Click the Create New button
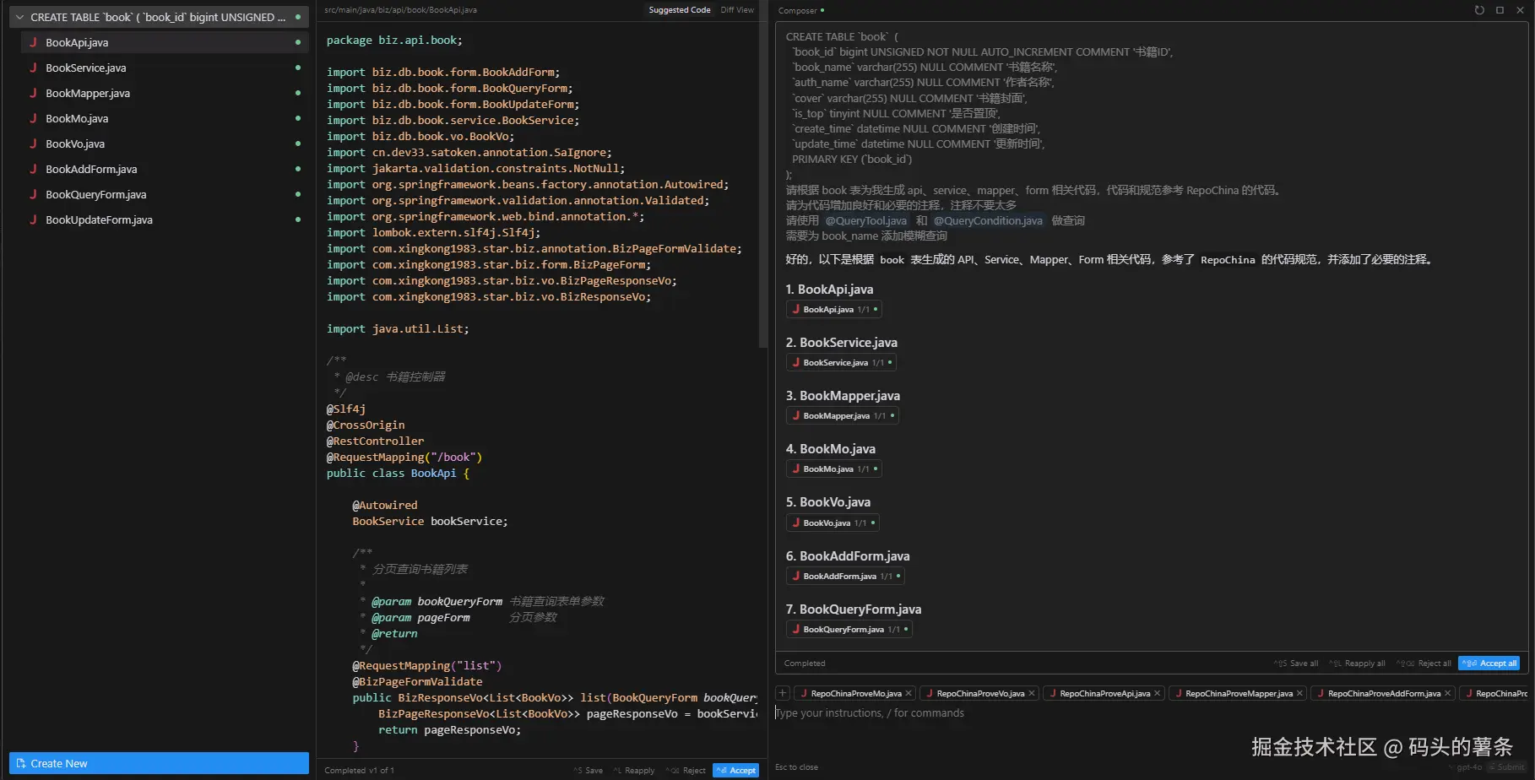Screen dimensions: 1535x780 [159, 763]
